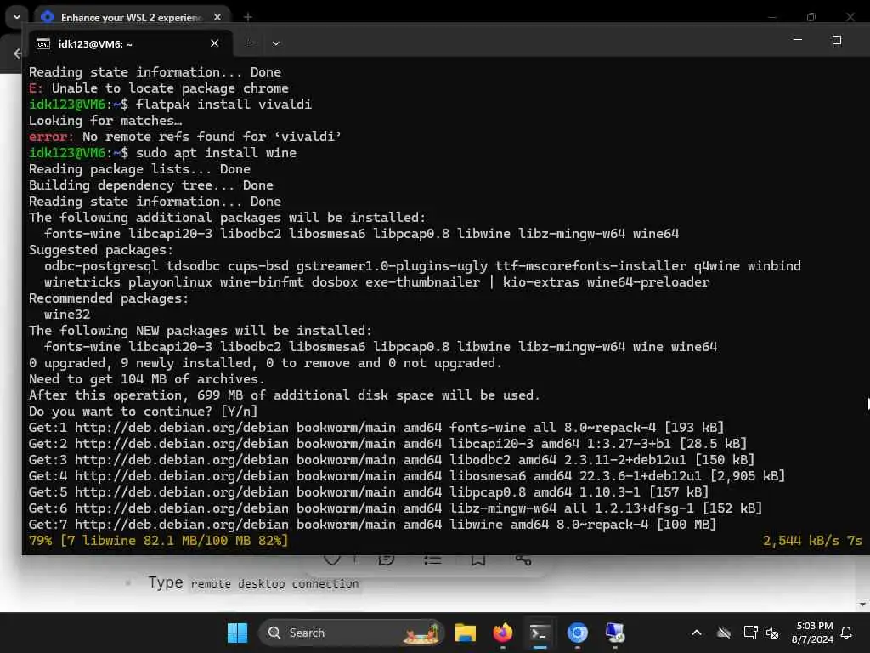Click the '2,544 kB/s 7s' download speed text

[812, 540]
